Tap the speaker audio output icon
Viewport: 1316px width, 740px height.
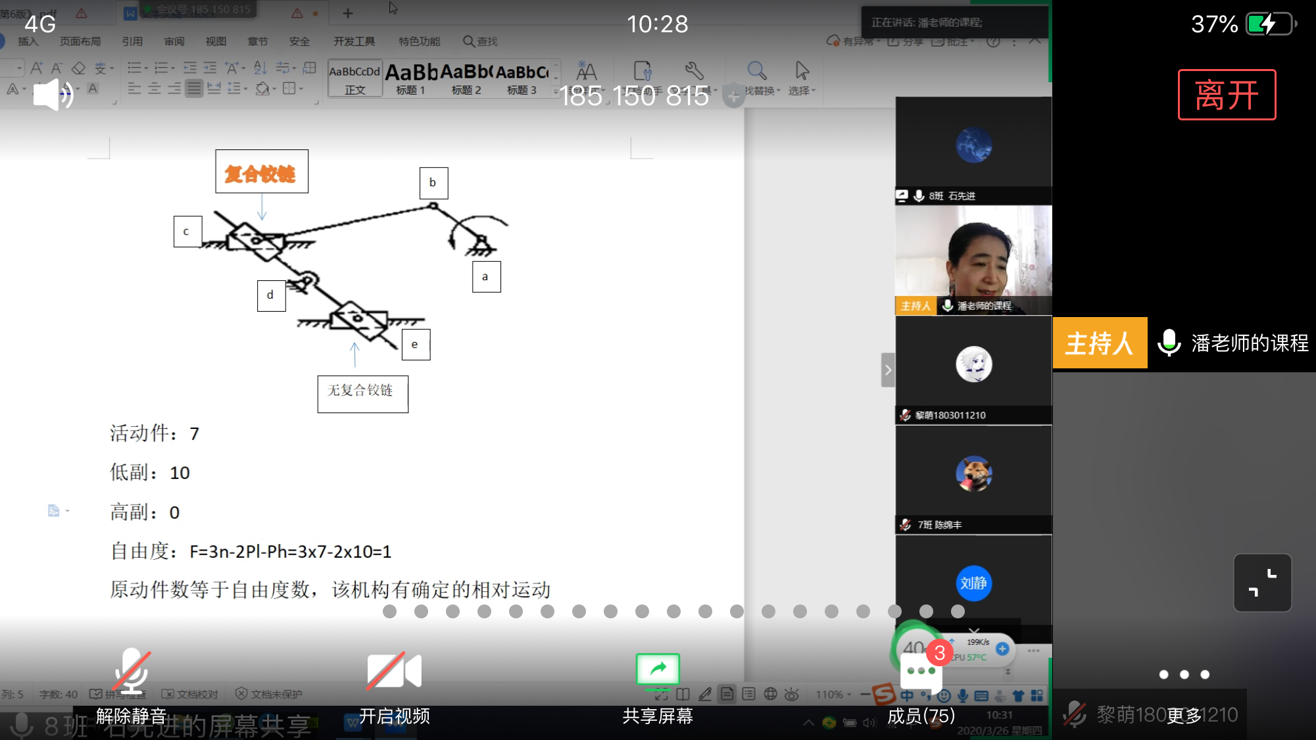pos(53,95)
